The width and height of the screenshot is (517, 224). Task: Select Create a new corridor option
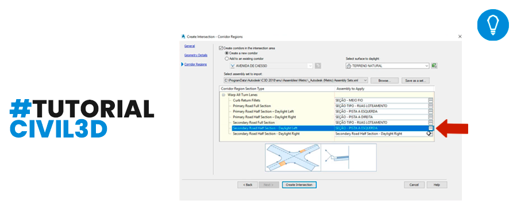(226, 53)
